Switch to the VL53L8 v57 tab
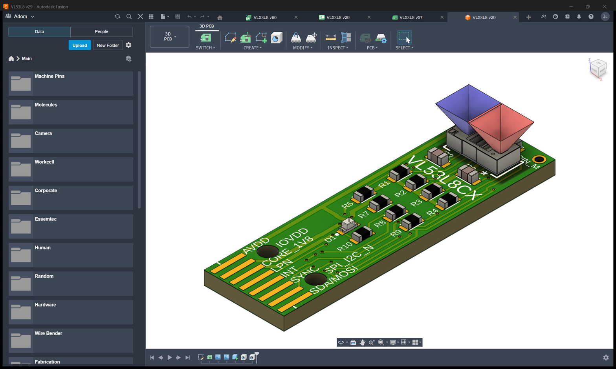616x369 pixels. 411,17
